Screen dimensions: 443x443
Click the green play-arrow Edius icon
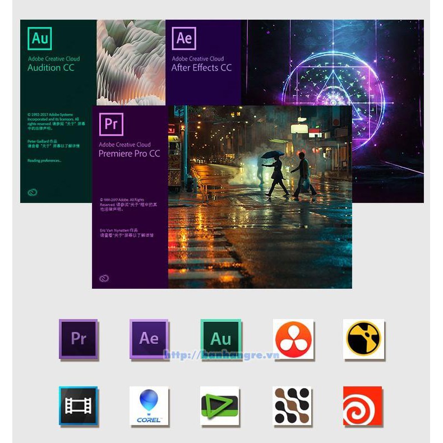[x=220, y=405]
